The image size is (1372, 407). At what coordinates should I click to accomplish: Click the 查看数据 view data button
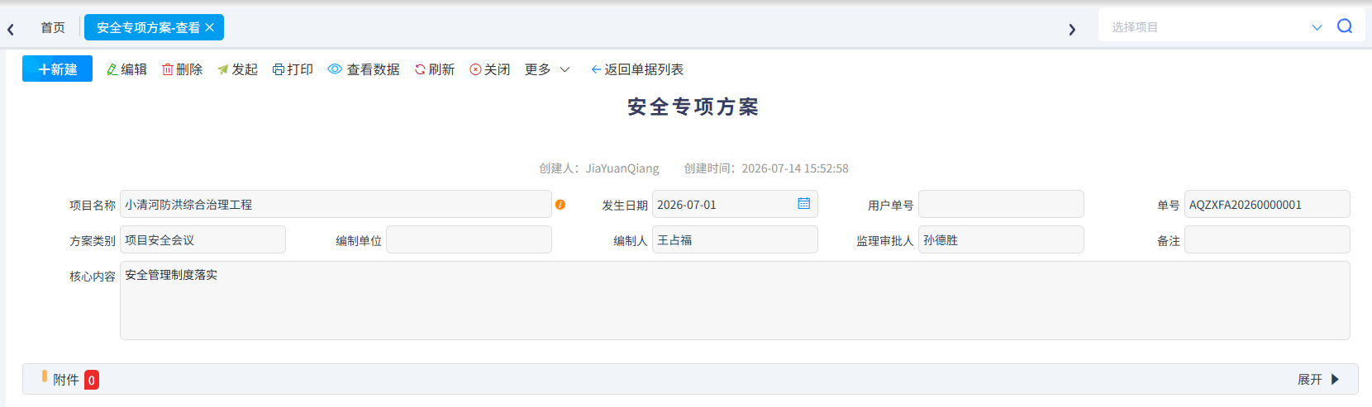point(364,69)
